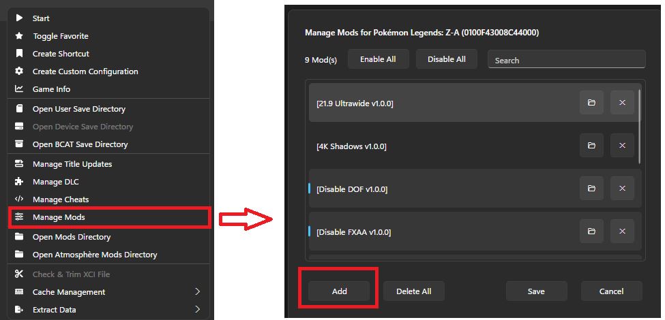Choose Extract Data menu entry
The width and height of the screenshot is (665, 320).
pyautogui.click(x=108, y=309)
